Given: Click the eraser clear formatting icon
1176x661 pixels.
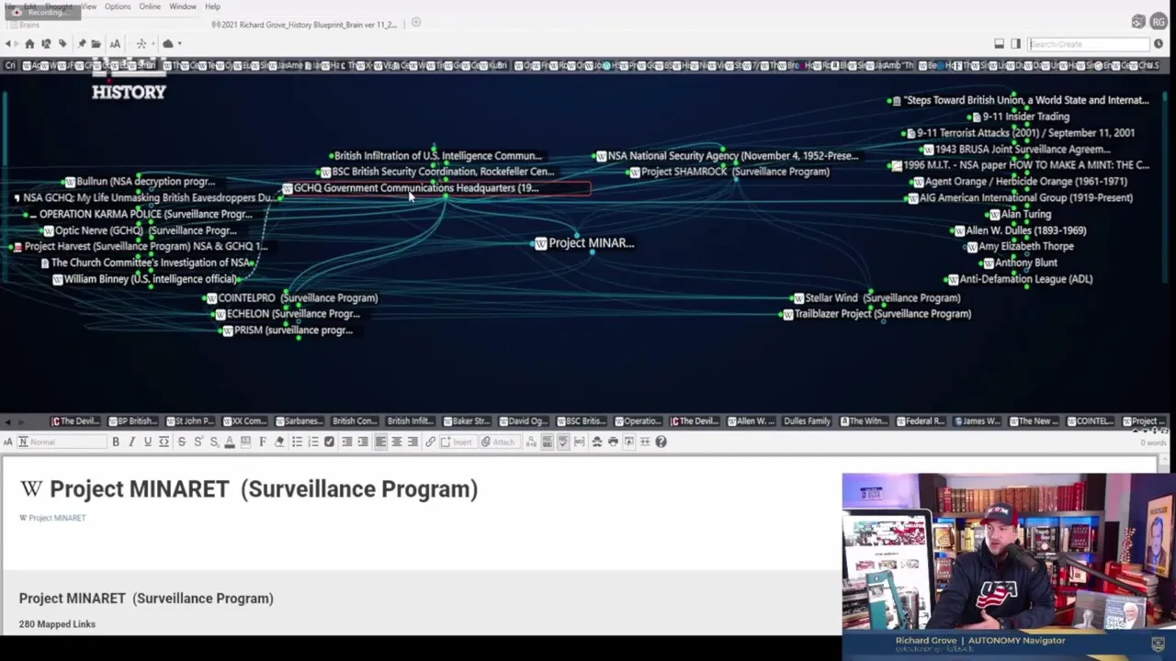Looking at the screenshot, I should click(279, 442).
